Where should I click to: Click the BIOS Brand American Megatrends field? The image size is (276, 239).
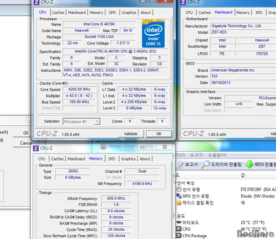[243, 70]
